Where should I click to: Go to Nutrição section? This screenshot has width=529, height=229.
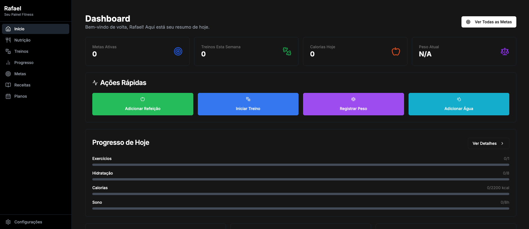[35, 40]
